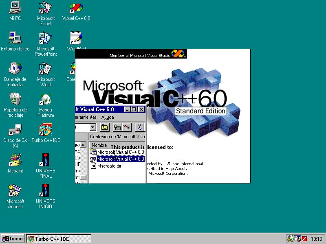The height and width of the screenshot is (244, 326).
Task: Click the highlighted Microsoft Visual C++ 6.0 shortcut
Action: click(117, 159)
